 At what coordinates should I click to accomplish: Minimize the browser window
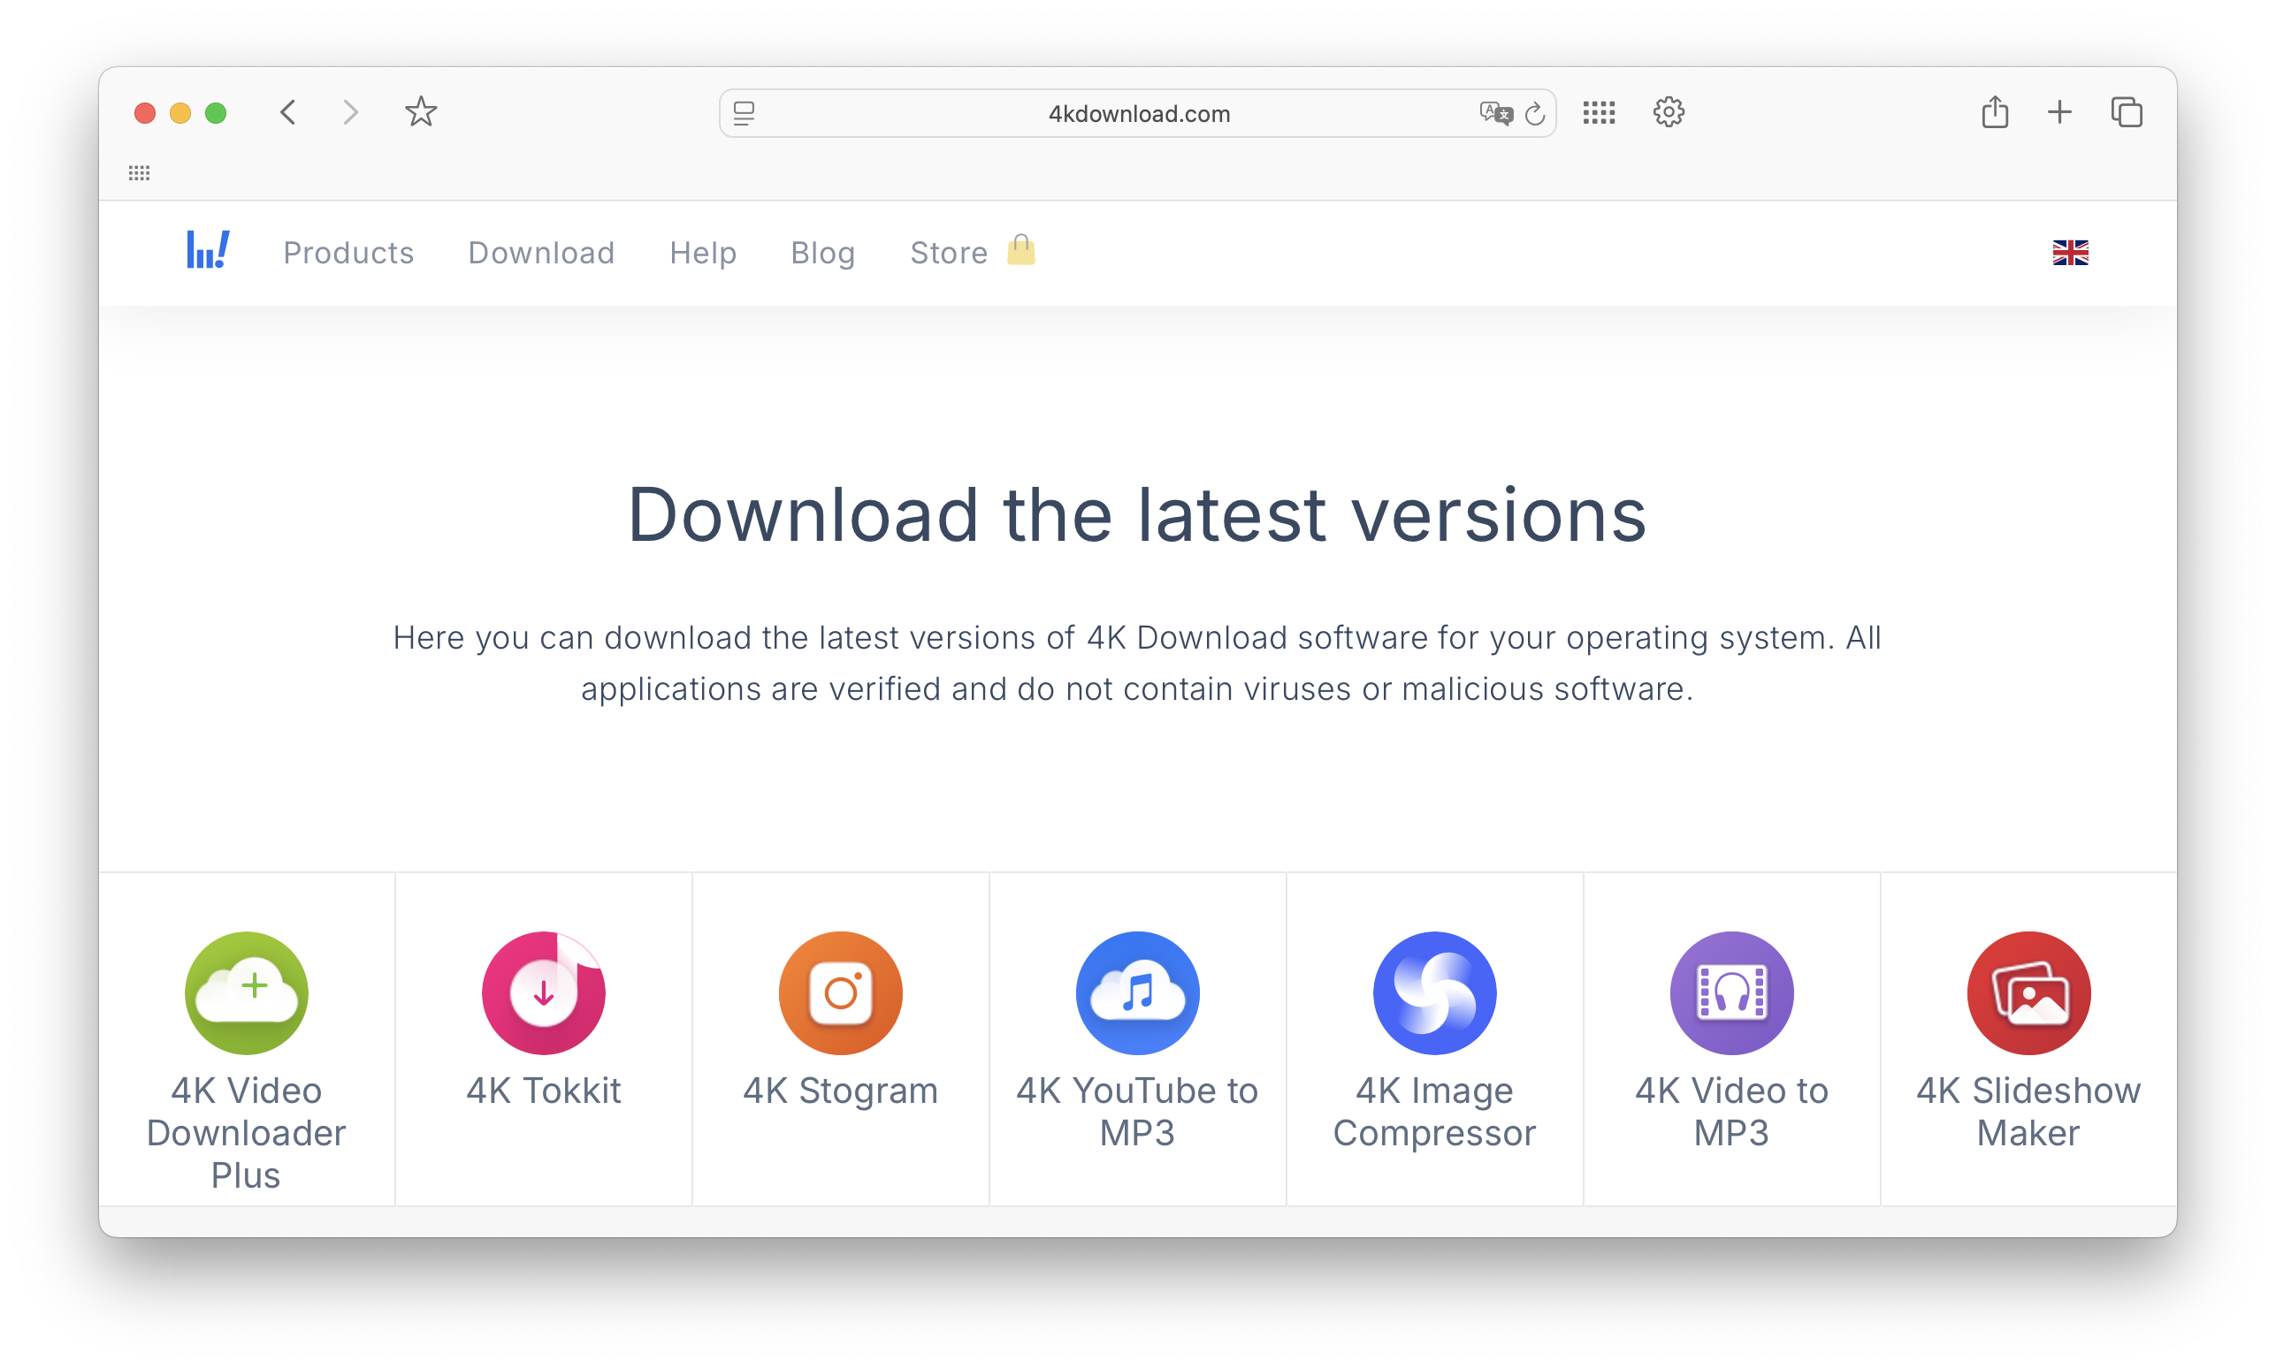point(179,113)
